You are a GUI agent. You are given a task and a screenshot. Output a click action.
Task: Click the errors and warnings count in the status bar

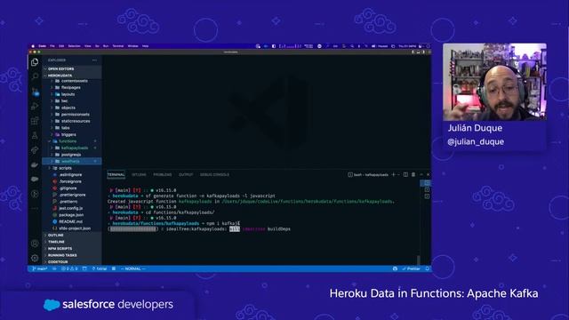69,268
